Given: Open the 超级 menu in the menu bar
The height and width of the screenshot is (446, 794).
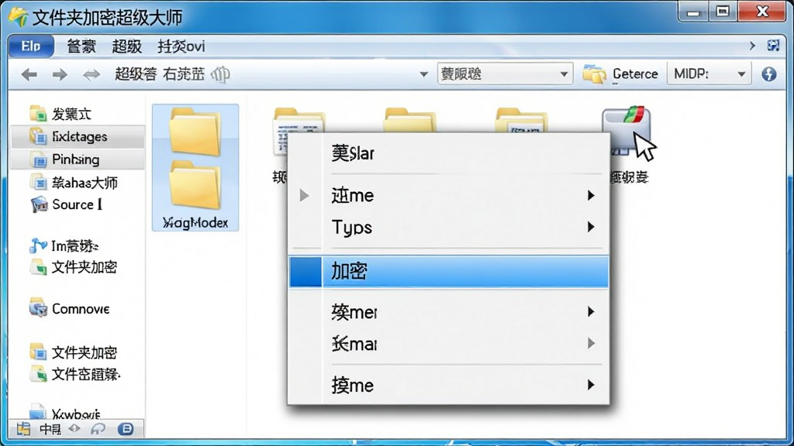Looking at the screenshot, I should 126,46.
